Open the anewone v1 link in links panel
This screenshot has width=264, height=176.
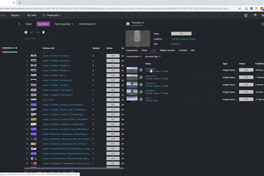coord(150,76)
